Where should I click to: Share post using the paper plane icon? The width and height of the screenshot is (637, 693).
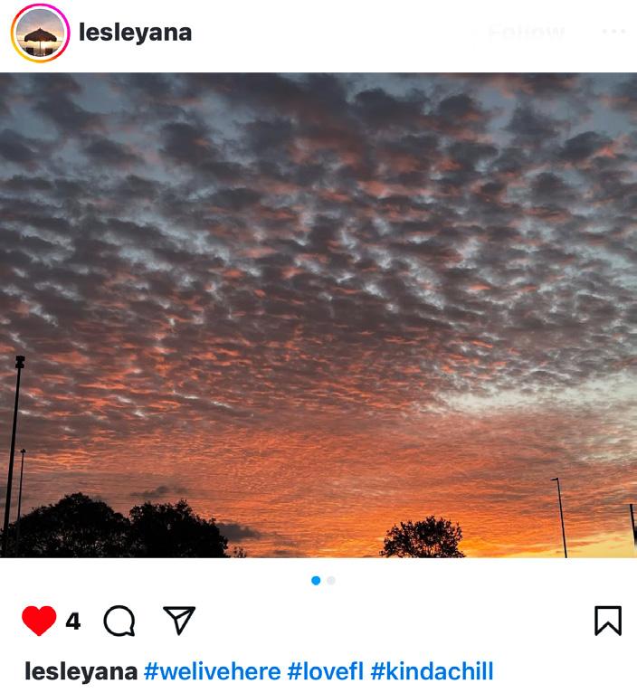pyautogui.click(x=179, y=620)
